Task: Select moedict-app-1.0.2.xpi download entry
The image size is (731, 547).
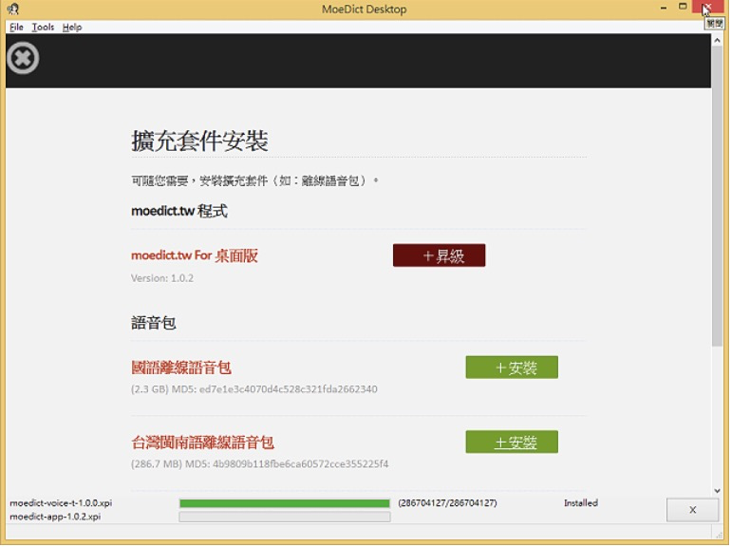Action: click(x=55, y=517)
